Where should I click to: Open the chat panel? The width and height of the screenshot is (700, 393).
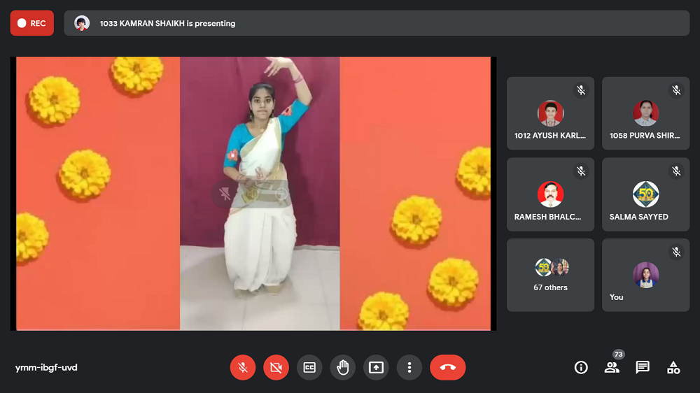643,367
